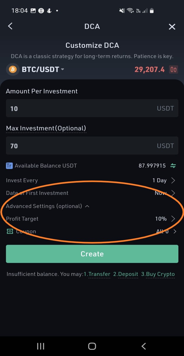Follow the 3.Buy Crypto link
Image resolution: width=184 pixels, height=356 pixels.
click(158, 274)
